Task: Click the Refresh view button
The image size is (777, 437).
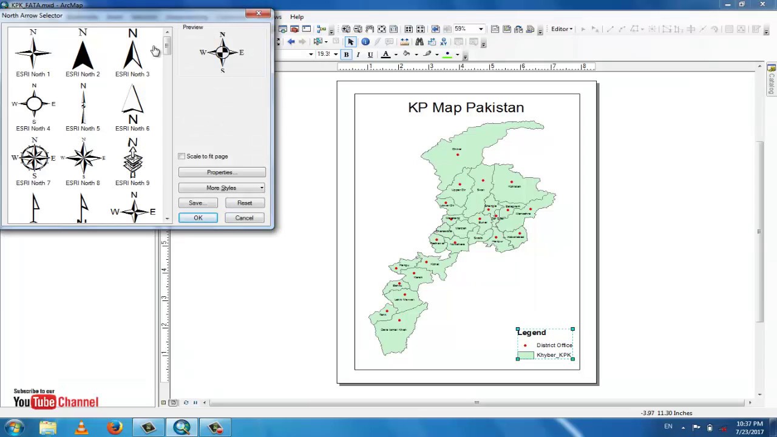Action: 186,402
